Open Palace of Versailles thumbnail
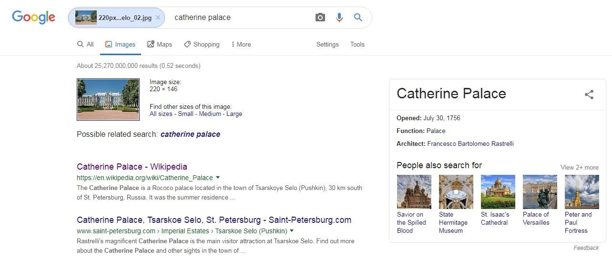This screenshot has width=612, height=267. coord(540,192)
